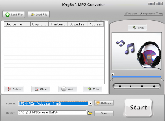The image size is (165, 121).
Task: Close the iOrgSoft MP2 Converter window
Action: [159, 4]
